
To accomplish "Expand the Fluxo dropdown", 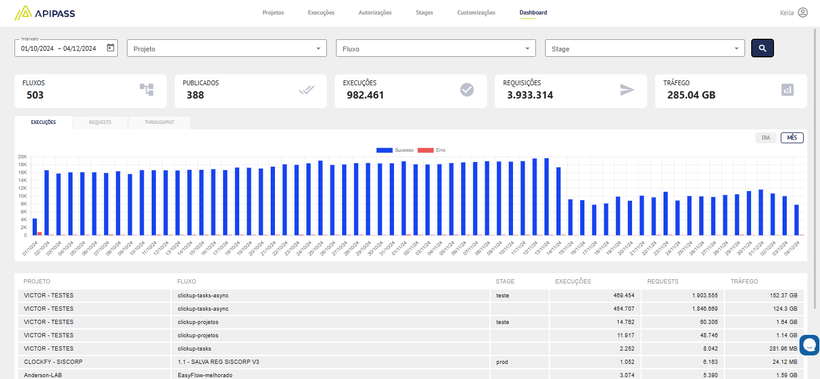I will (436, 48).
